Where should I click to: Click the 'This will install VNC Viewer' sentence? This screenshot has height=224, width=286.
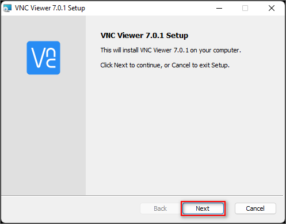coord(170,50)
